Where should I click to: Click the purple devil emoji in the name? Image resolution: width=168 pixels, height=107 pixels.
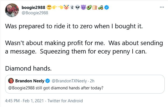tap(83, 7)
